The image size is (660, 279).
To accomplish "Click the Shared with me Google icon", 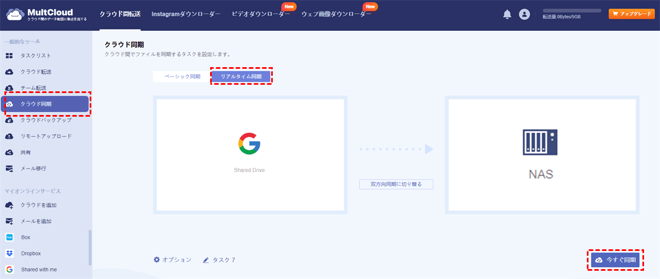I will point(9,270).
